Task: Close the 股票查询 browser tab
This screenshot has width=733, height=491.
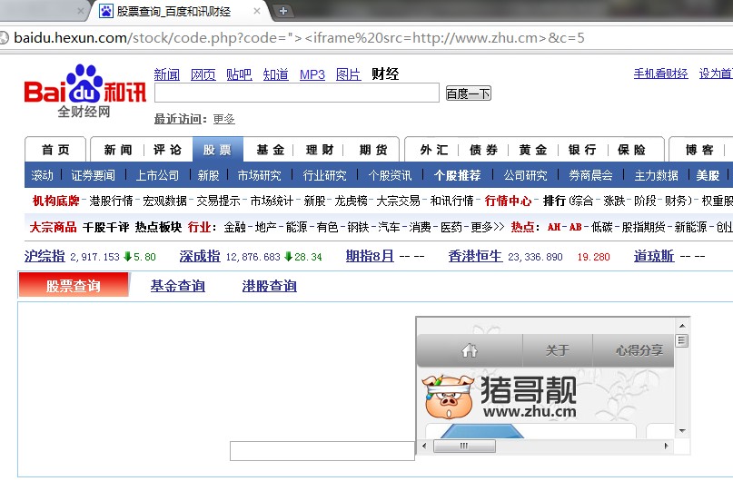Action: 257,11
